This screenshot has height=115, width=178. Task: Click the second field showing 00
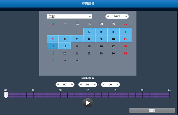click(x=110, y=84)
